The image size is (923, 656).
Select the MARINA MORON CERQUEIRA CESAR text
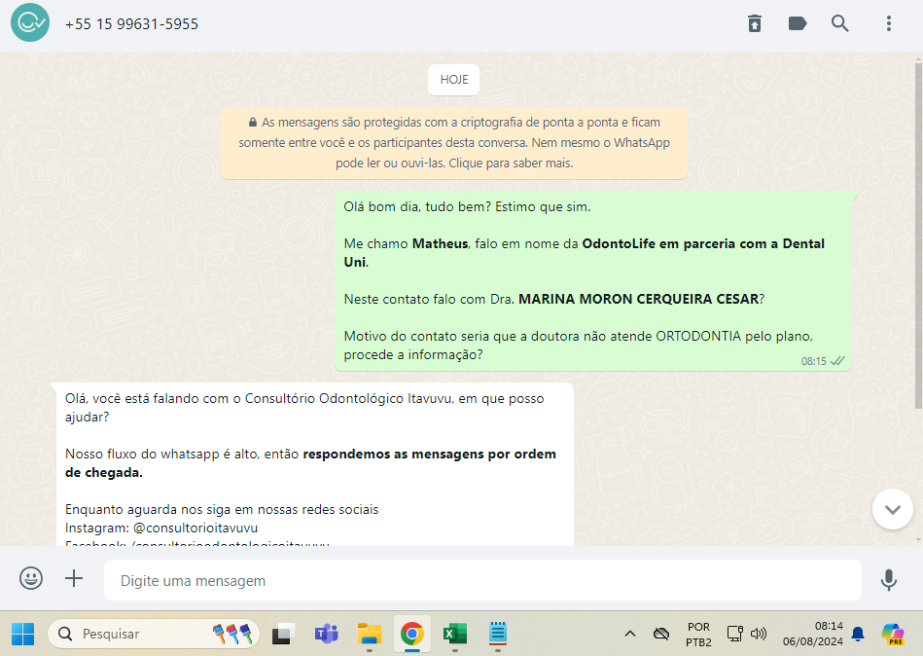(x=639, y=299)
